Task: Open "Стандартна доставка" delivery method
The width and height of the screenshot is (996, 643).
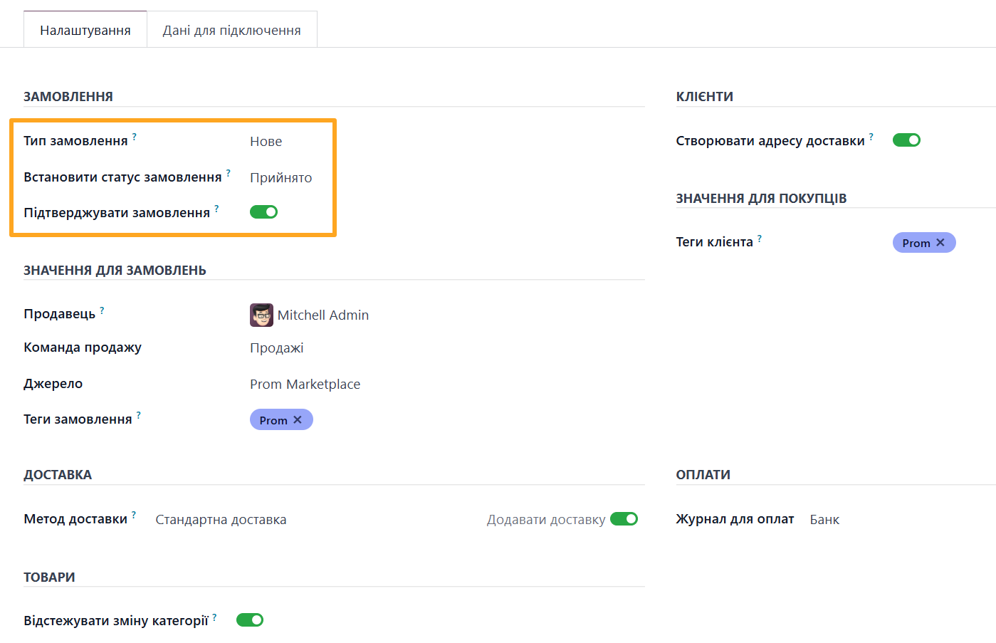Action: click(x=219, y=519)
